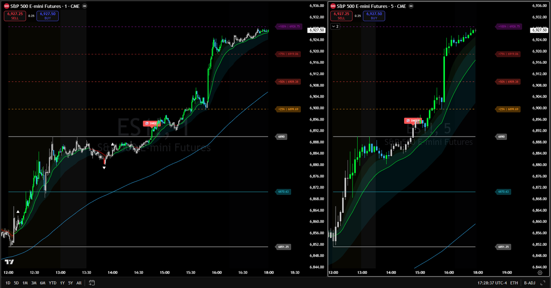This screenshot has width=551, height=288.
Task: Select the 6M date range
Action: click(x=43, y=282)
